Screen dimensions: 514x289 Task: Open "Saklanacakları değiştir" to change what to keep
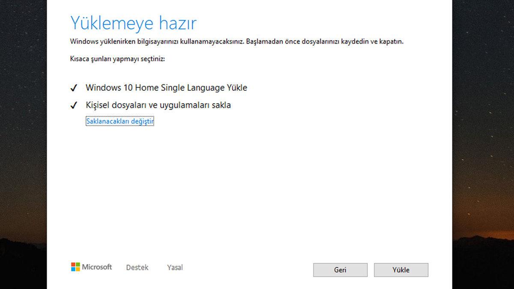tap(120, 121)
